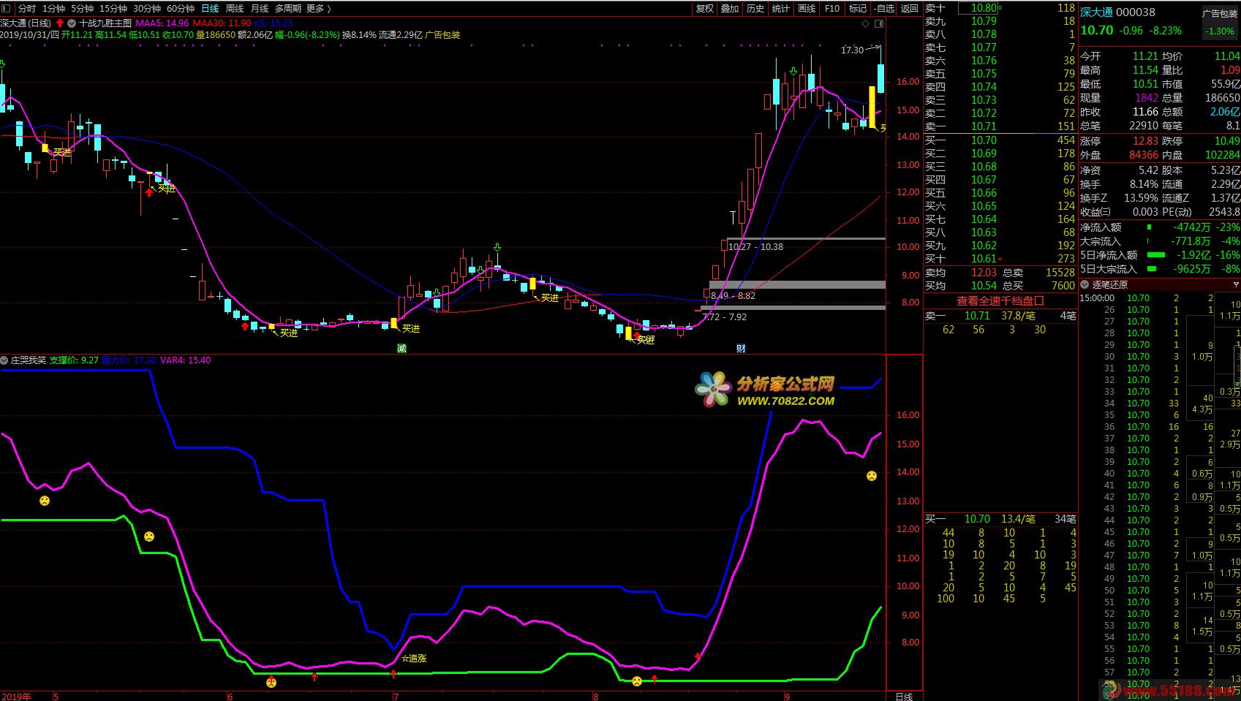Click the 10.27 - 10.38 gap level label
The width and height of the screenshot is (1241, 701).
pos(755,246)
